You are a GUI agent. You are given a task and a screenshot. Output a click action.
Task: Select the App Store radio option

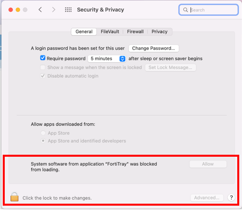click(x=43, y=133)
